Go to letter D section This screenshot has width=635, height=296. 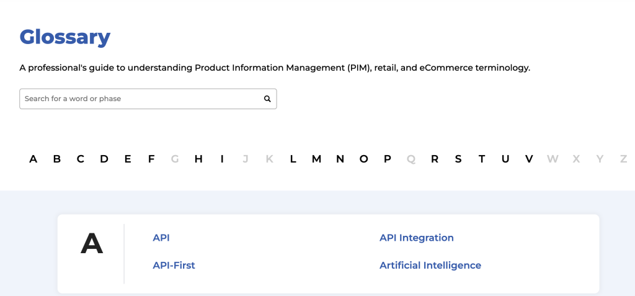point(104,159)
